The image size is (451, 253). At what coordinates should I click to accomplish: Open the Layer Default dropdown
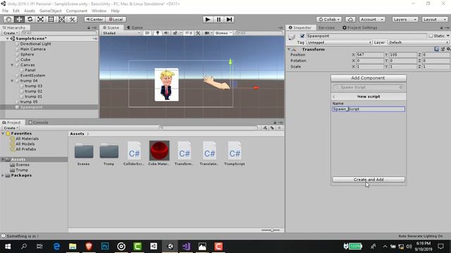coord(419,42)
